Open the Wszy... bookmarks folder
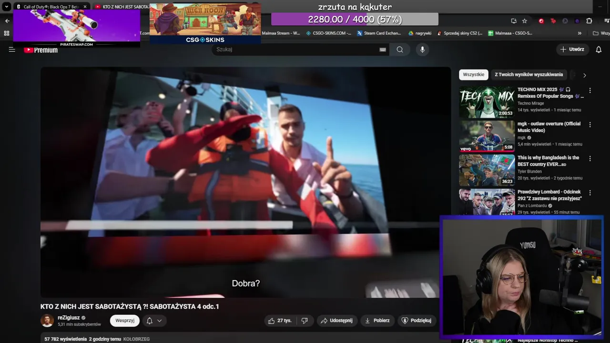This screenshot has width=610, height=343. pyautogui.click(x=601, y=33)
